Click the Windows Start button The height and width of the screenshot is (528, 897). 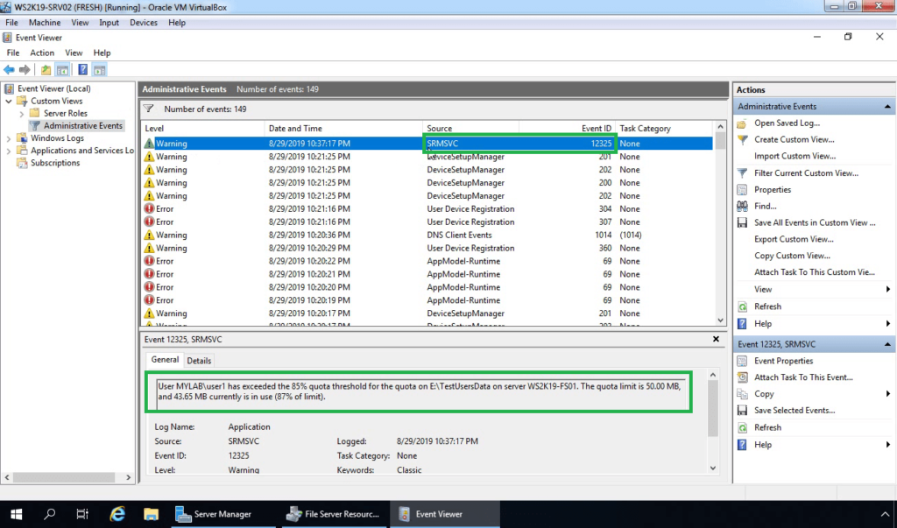click(x=16, y=514)
